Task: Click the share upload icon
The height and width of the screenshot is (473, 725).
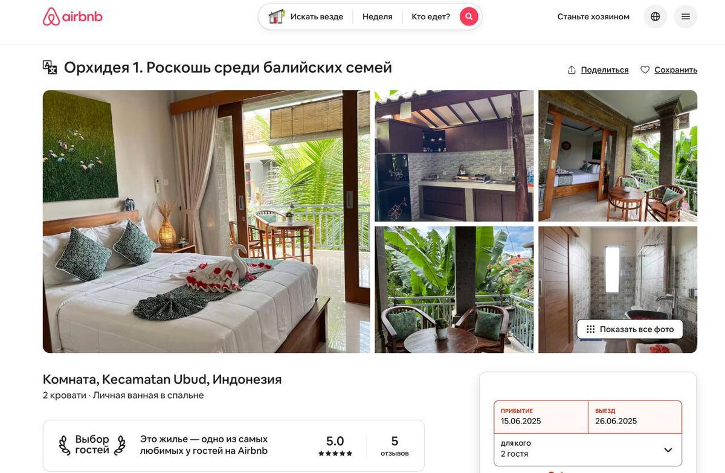Action: tap(572, 70)
